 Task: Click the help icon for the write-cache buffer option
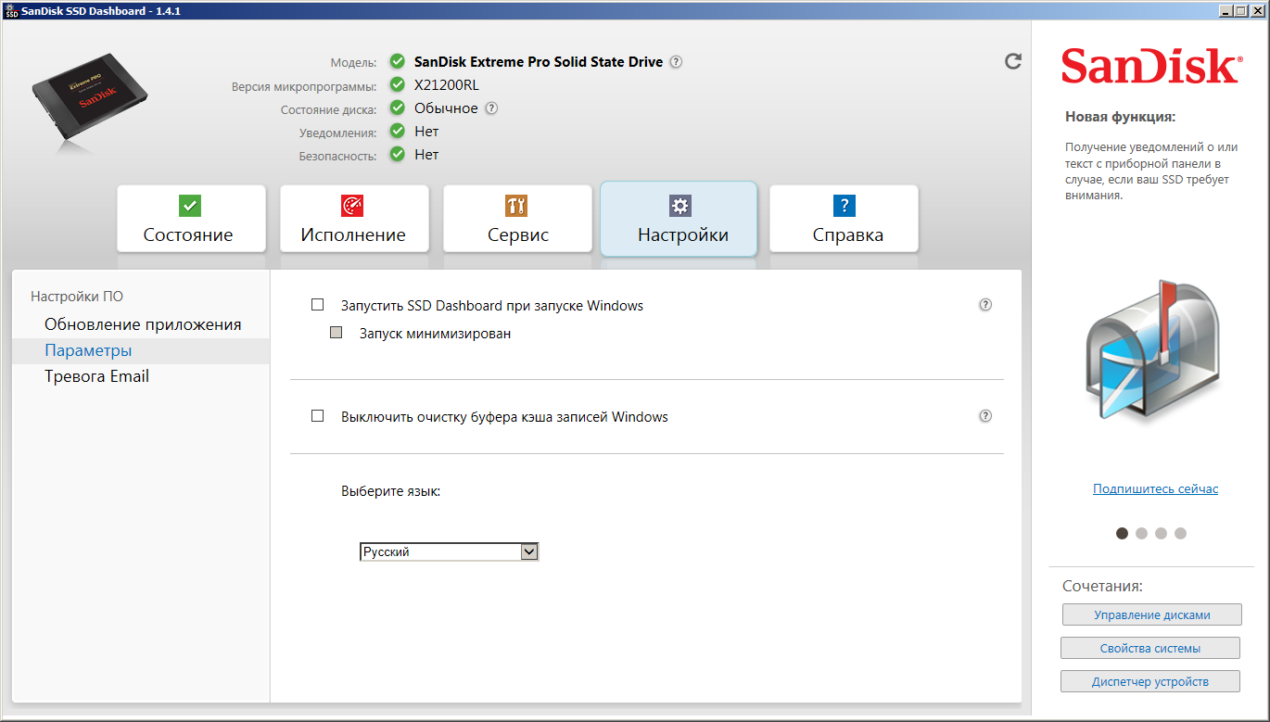[x=985, y=416]
